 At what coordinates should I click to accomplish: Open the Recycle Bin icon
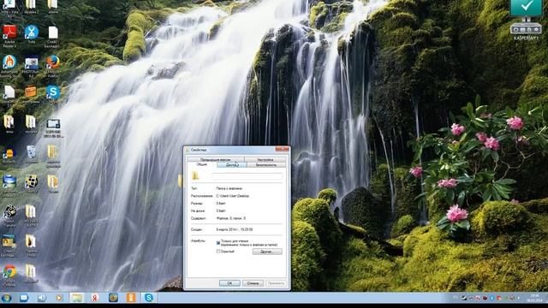(x=31, y=152)
